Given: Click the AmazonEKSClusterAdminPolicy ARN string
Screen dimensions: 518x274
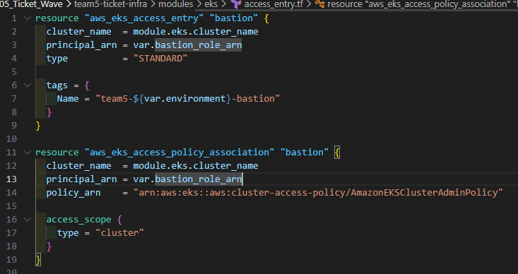Looking at the screenshot, I should [x=318, y=193].
